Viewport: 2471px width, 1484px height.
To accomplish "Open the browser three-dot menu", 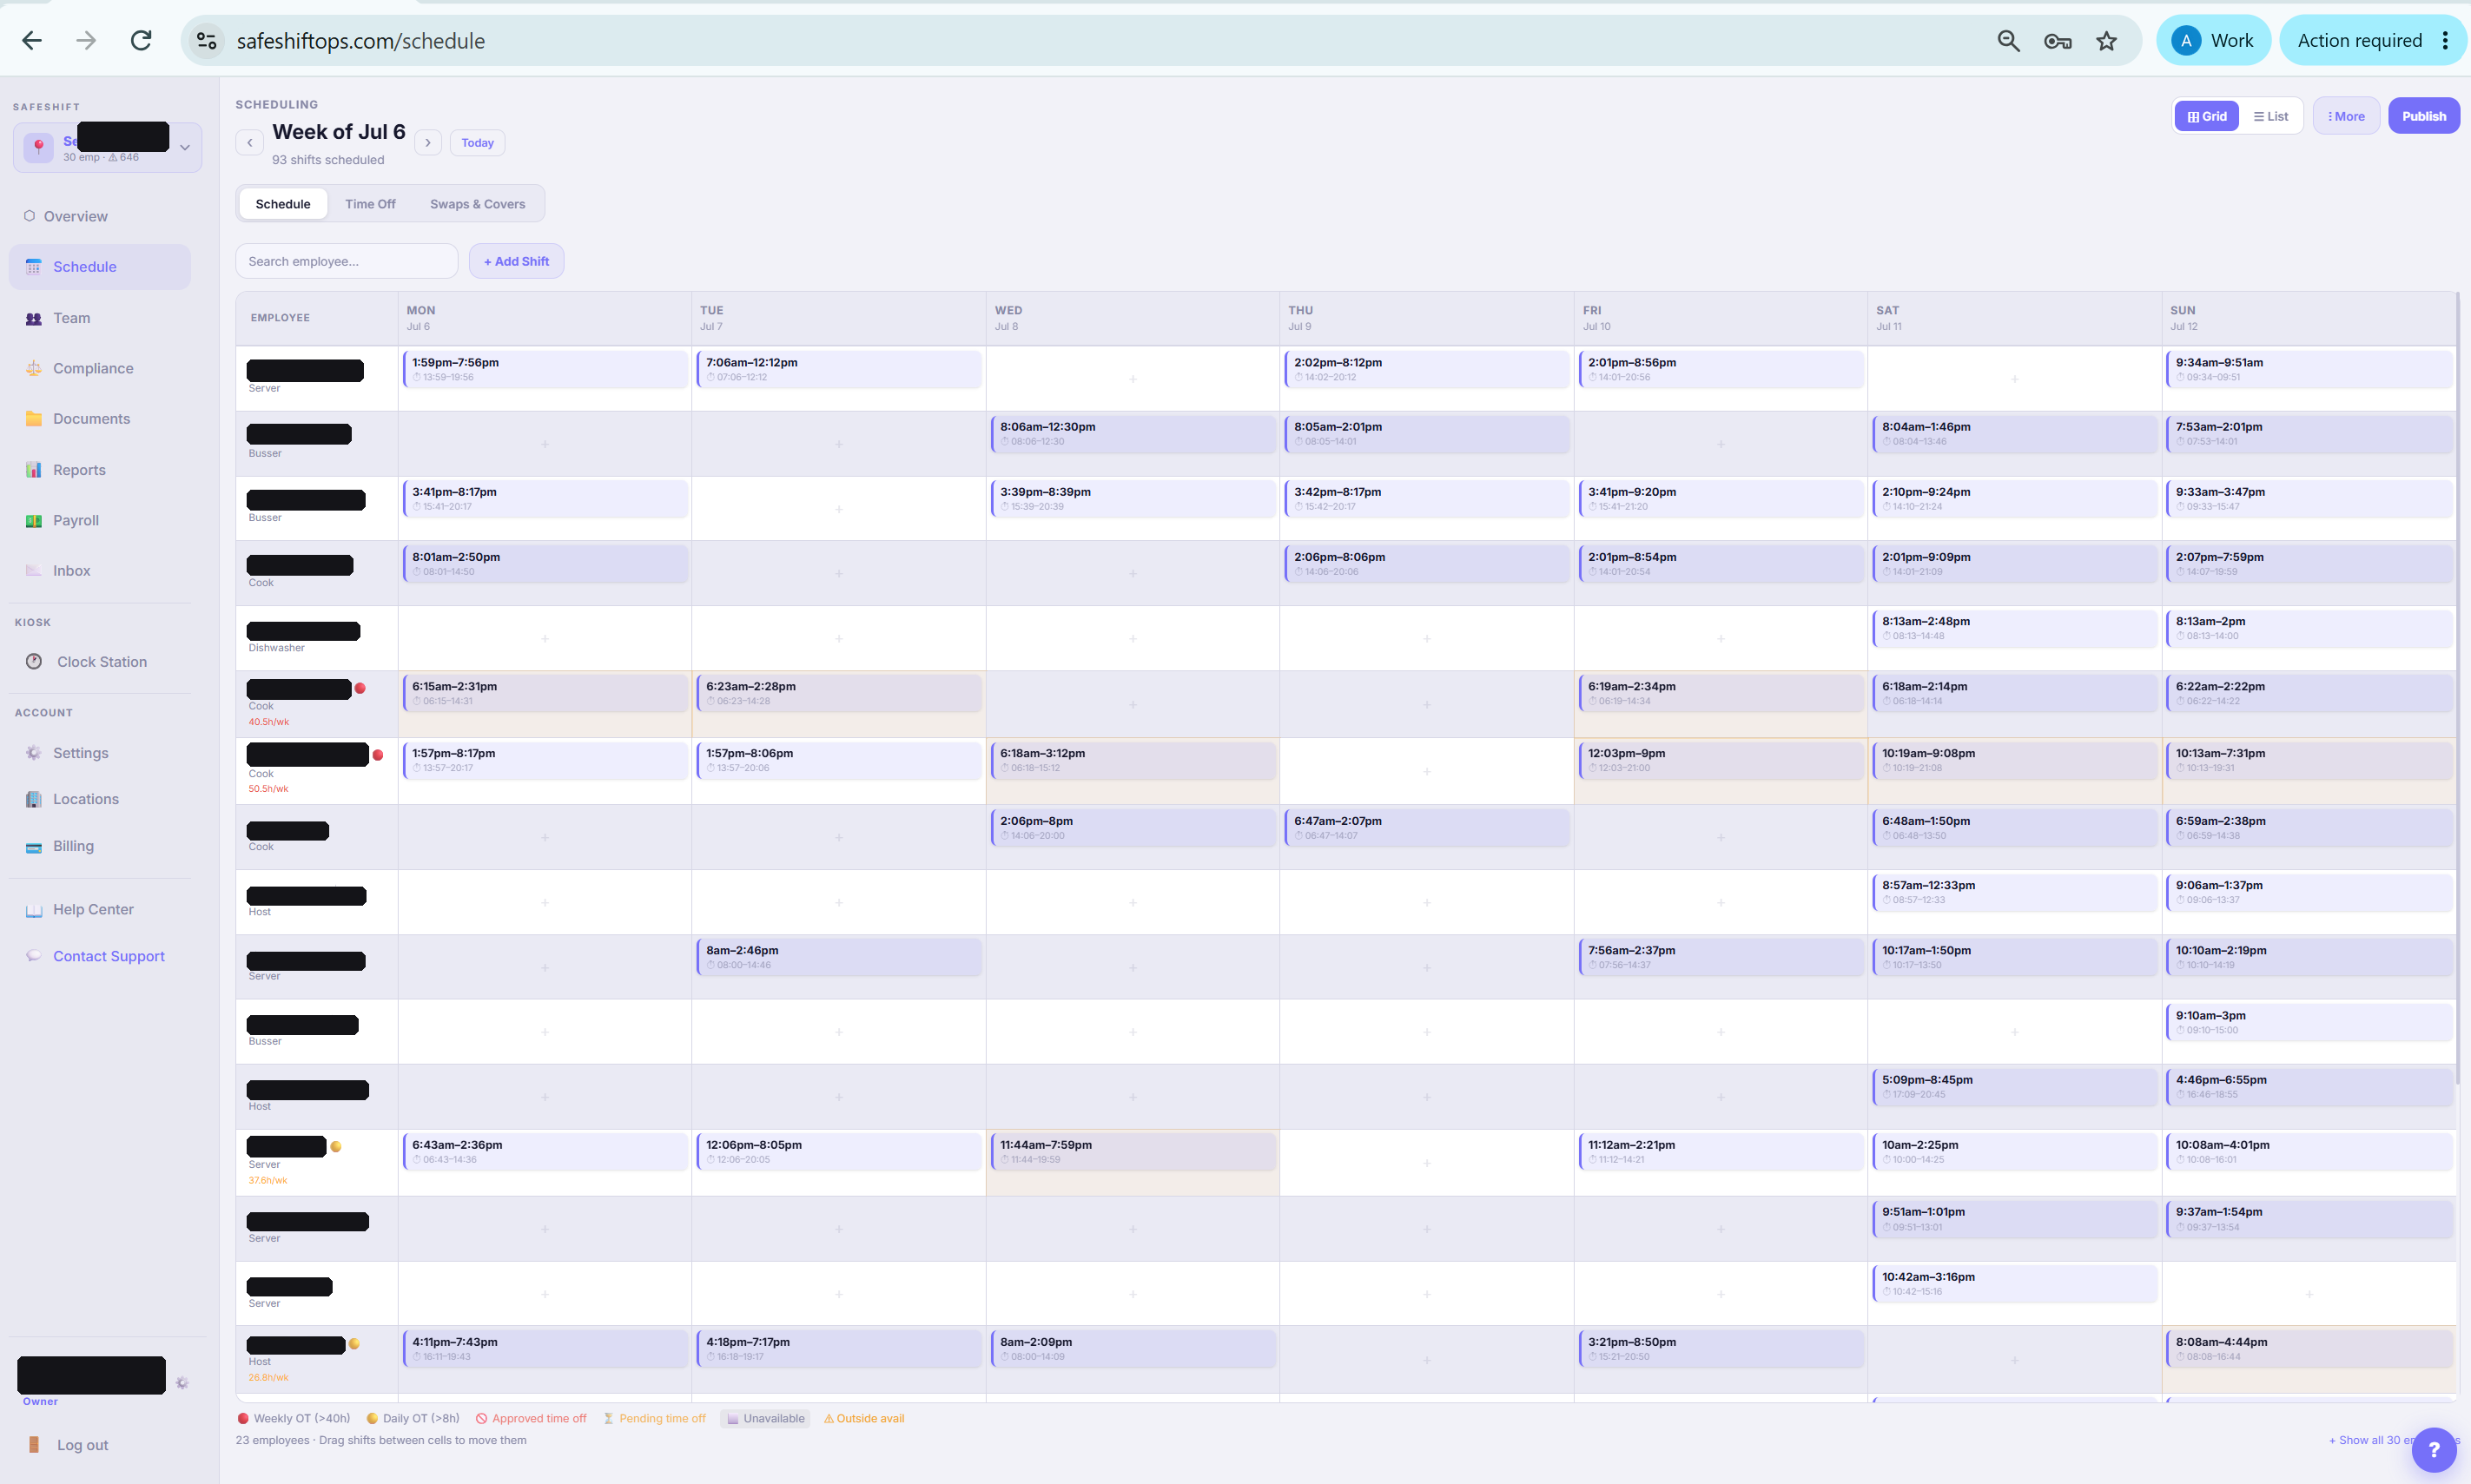I will (2445, 41).
